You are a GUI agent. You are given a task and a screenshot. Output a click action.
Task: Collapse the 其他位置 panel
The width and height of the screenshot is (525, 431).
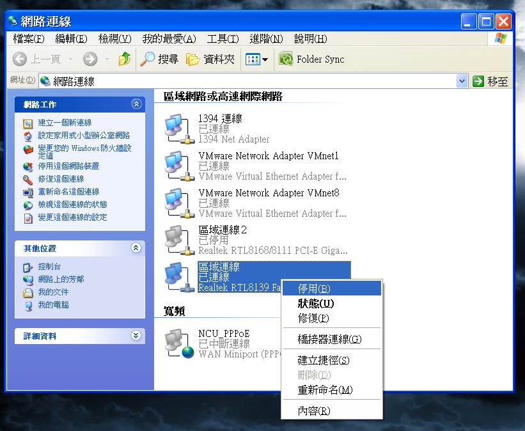[136, 247]
